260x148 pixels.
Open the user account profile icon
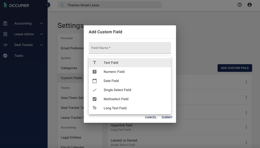pos(249,5)
